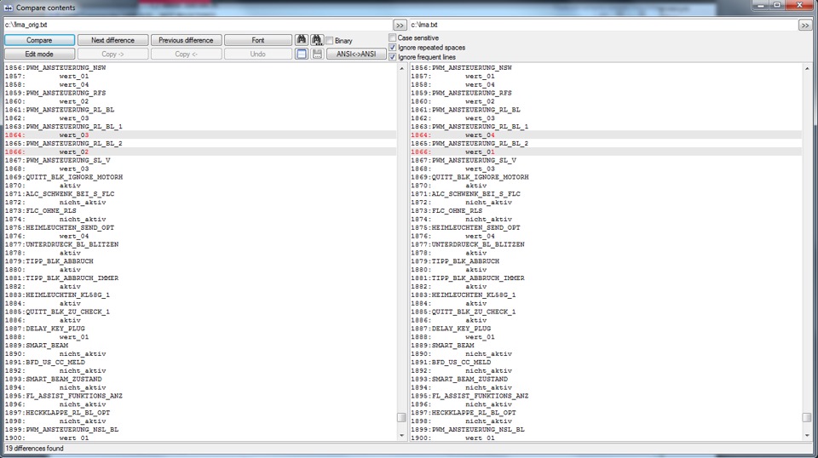Uncheck Ignore frequent lines
The height and width of the screenshot is (458, 818).
click(x=392, y=57)
